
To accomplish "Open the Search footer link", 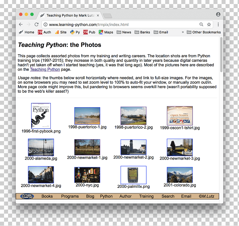I will [168, 196].
